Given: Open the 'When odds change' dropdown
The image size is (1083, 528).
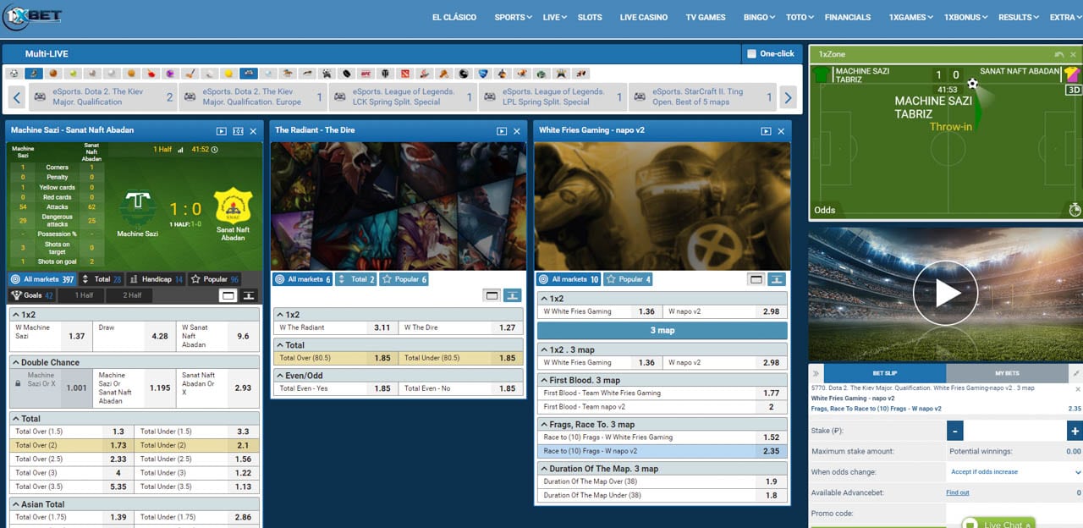Looking at the screenshot, I should tap(1014, 472).
